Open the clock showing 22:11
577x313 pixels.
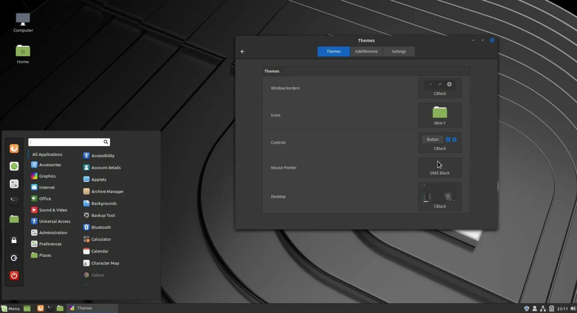[x=562, y=308]
